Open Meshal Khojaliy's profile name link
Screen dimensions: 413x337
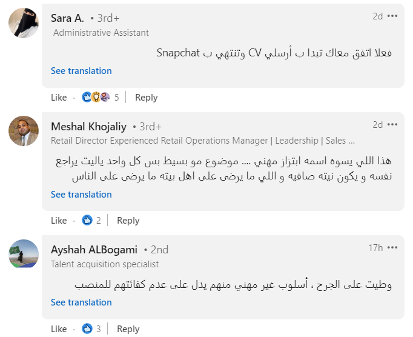click(88, 127)
